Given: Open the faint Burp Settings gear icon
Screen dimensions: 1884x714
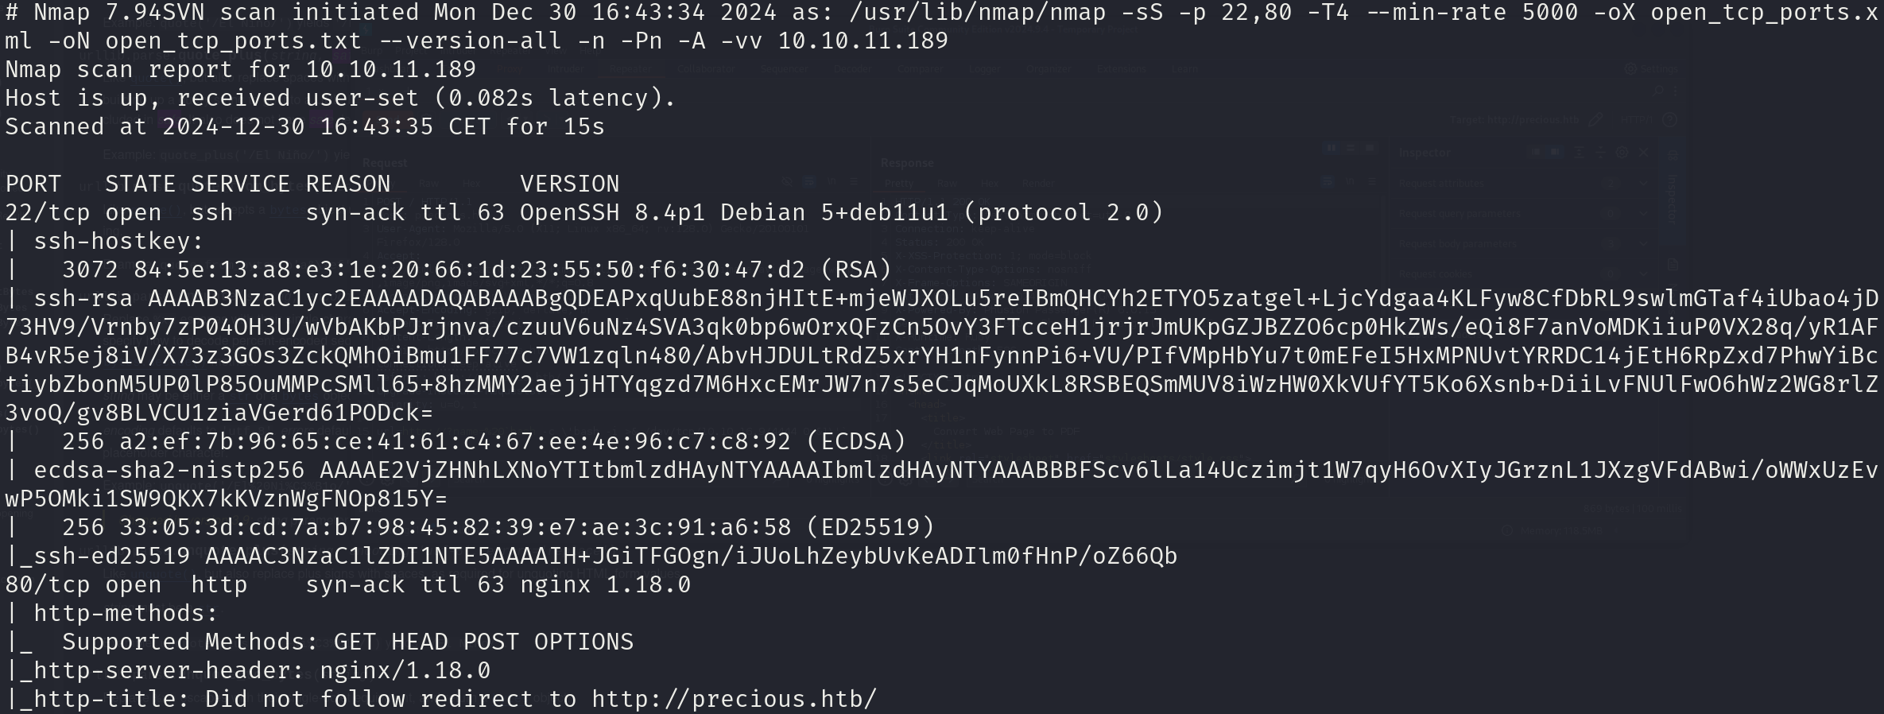Looking at the screenshot, I should click(1630, 69).
